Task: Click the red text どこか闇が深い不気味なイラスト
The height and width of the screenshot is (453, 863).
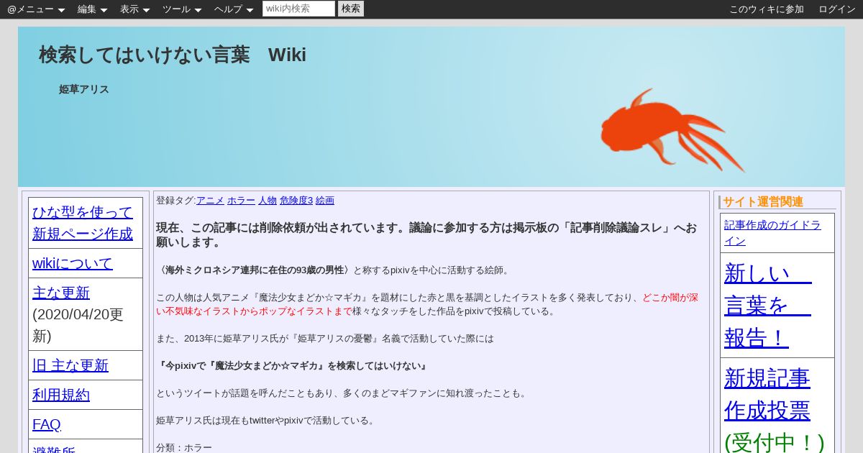Action: point(427,304)
